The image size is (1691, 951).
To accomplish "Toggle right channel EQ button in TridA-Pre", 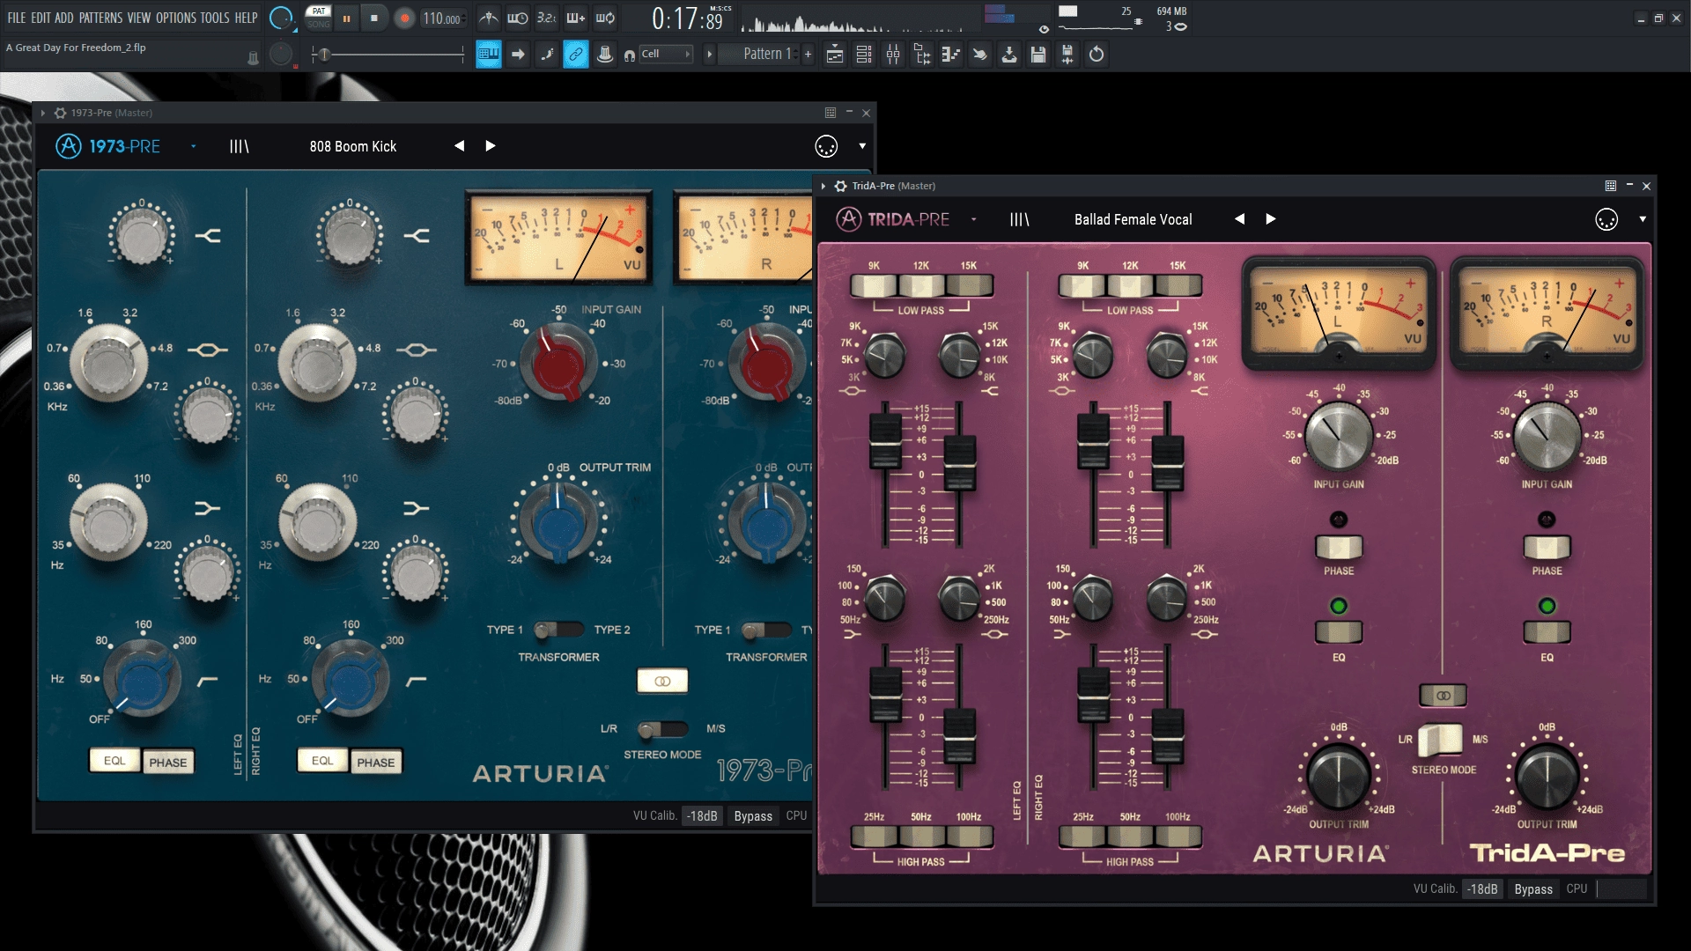I will pos(1547,631).
